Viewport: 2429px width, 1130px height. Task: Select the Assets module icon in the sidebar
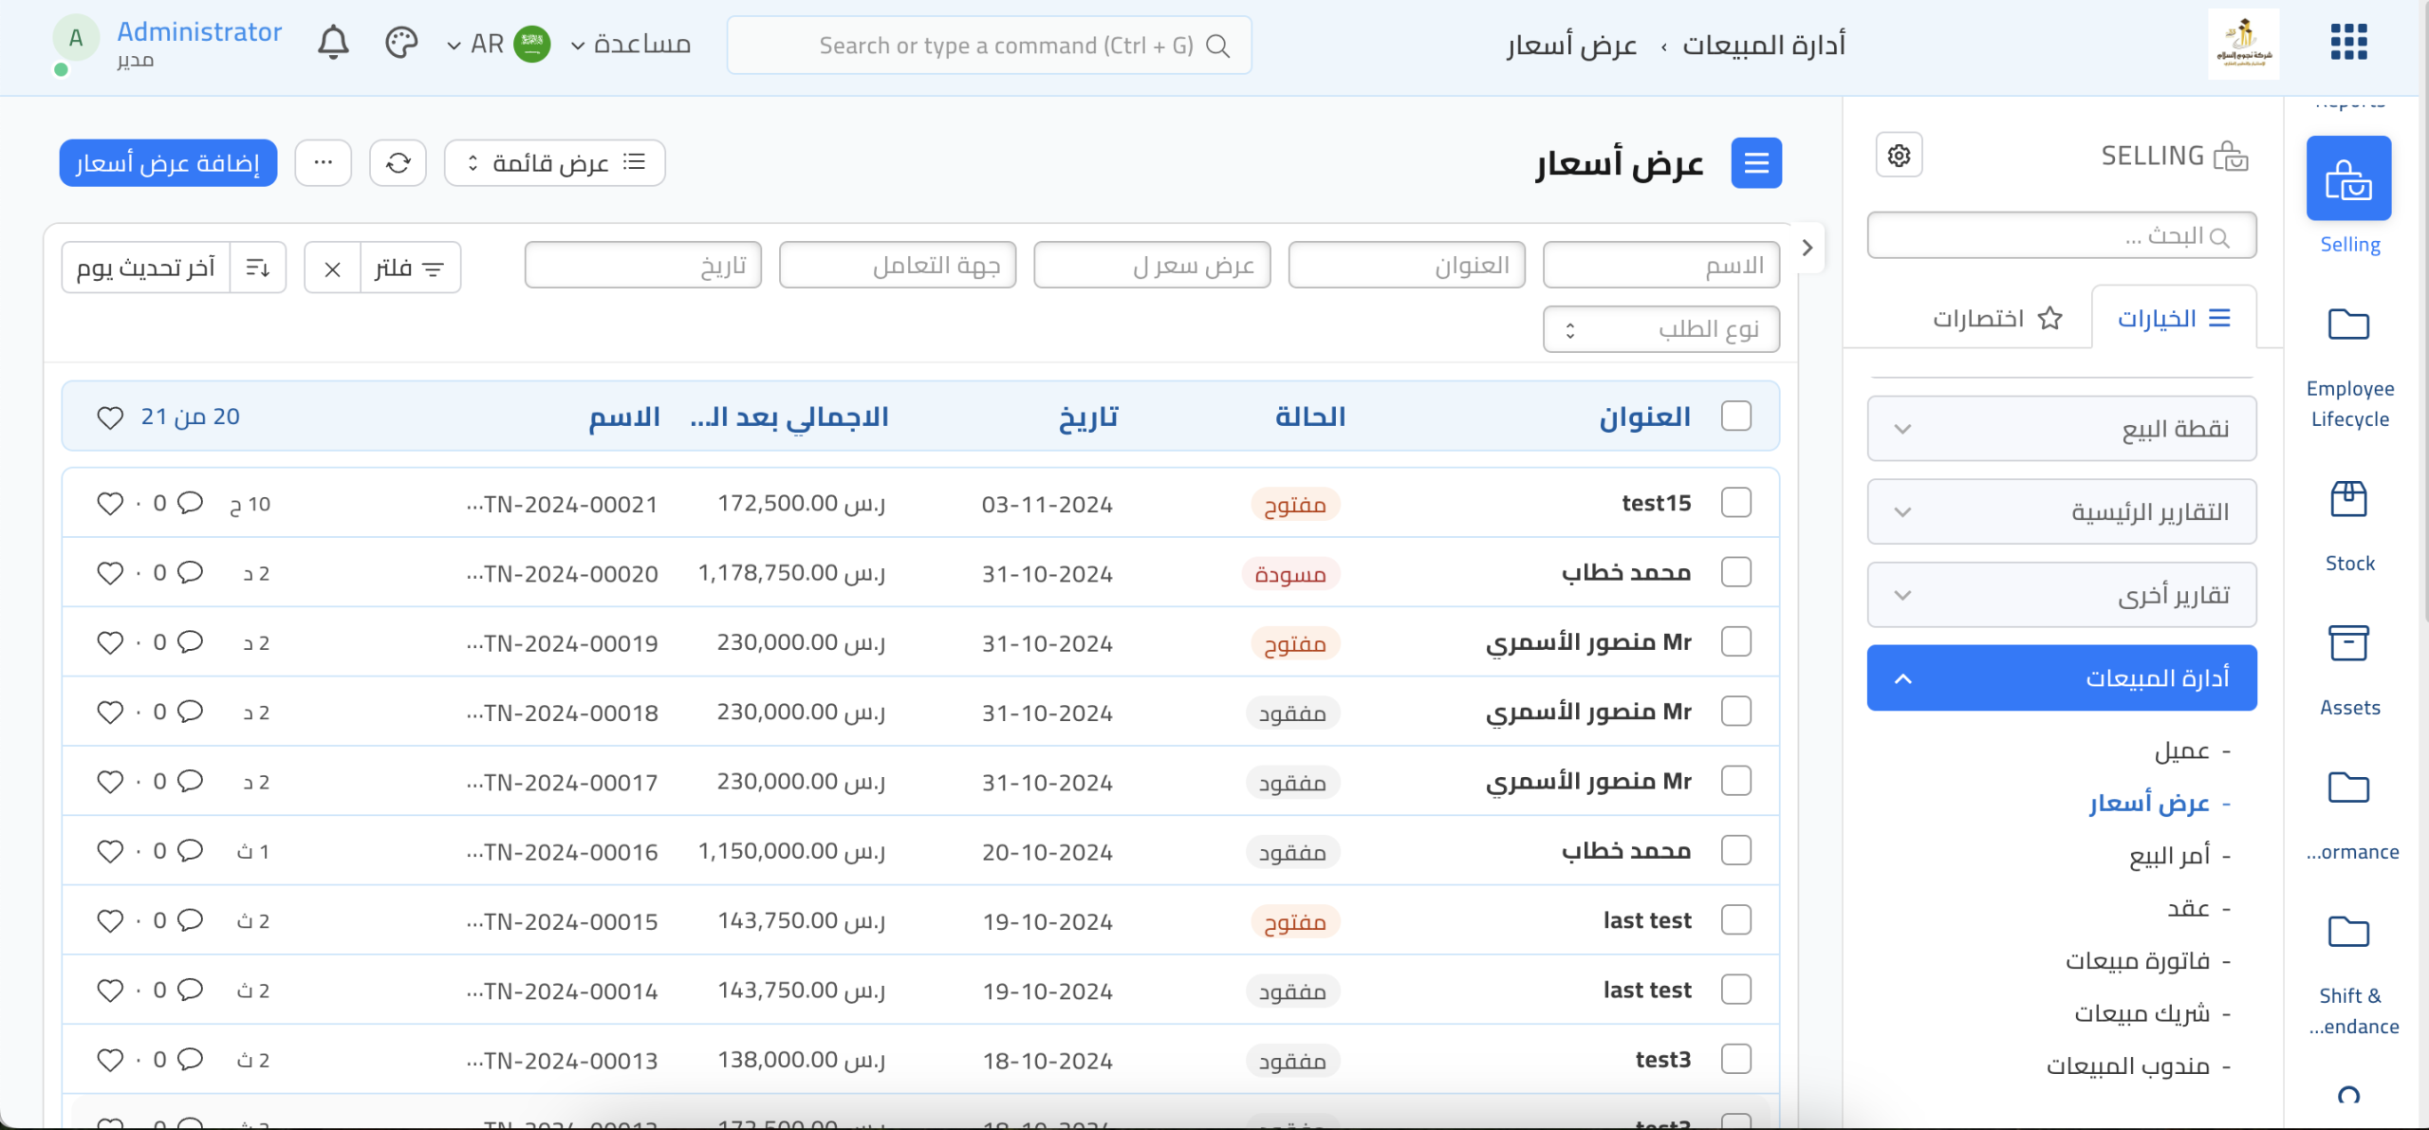pyautogui.click(x=2348, y=644)
